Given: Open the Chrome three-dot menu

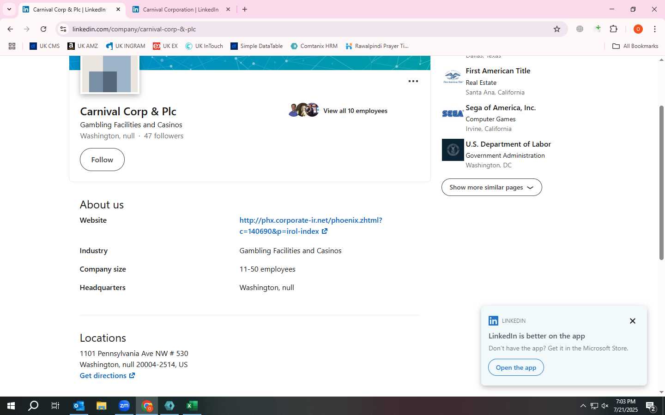Looking at the screenshot, I should 655,29.
